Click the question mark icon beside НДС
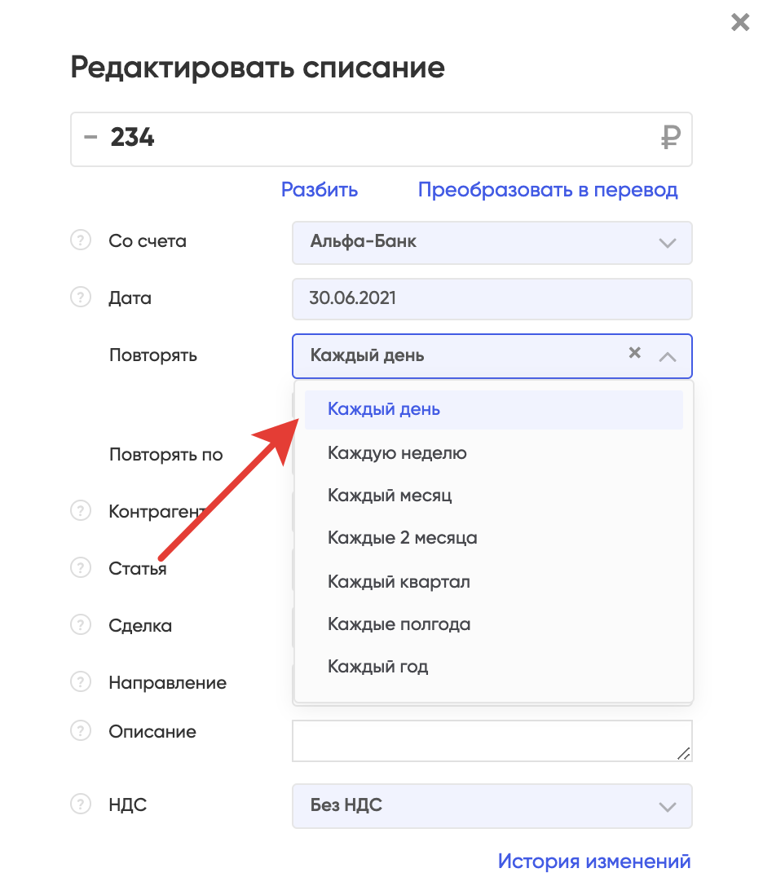Screen dimensions: 763x886 click(x=81, y=804)
